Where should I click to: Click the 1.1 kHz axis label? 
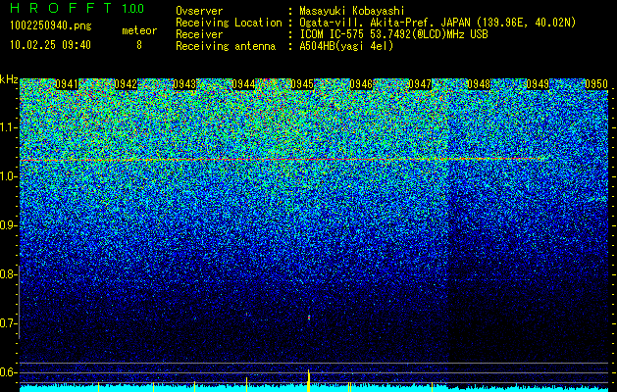click(9, 127)
